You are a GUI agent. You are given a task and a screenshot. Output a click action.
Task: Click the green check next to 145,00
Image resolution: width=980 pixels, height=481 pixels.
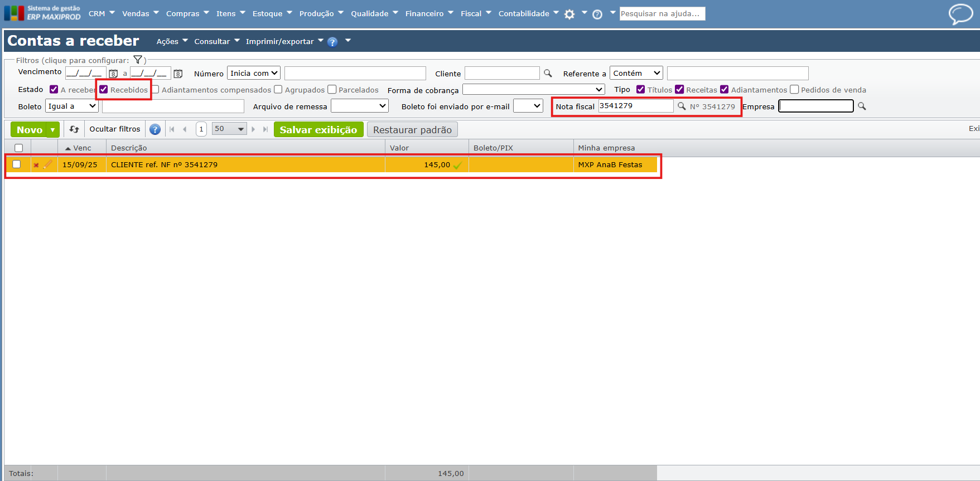pyautogui.click(x=458, y=165)
